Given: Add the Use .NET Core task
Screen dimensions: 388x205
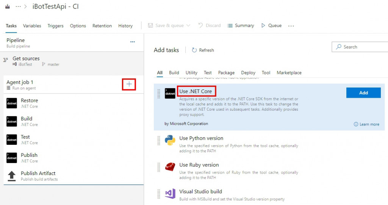Looking at the screenshot, I should (x=363, y=92).
